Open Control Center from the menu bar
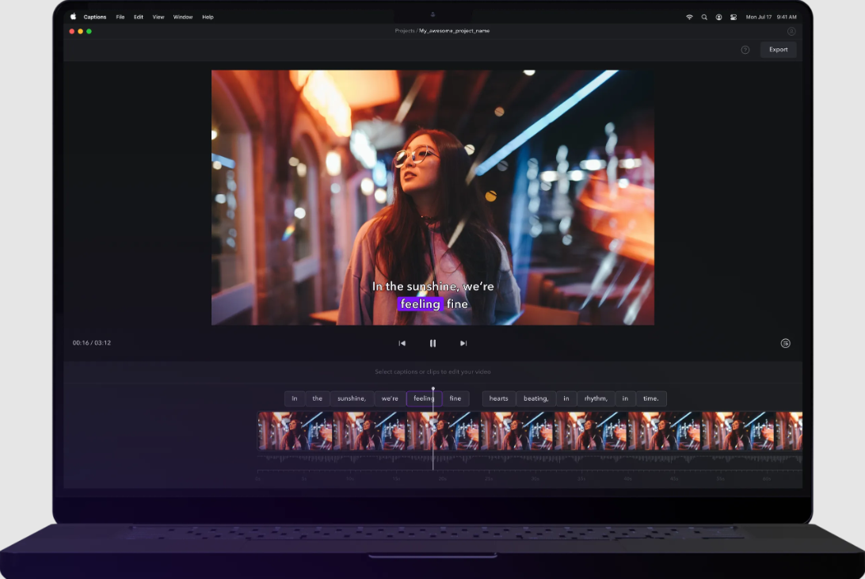Image resolution: width=865 pixels, height=579 pixels. 733,16
